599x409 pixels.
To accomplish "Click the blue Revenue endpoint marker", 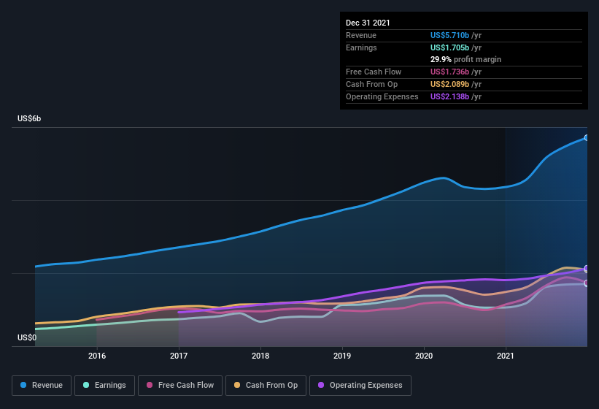I will [587, 137].
